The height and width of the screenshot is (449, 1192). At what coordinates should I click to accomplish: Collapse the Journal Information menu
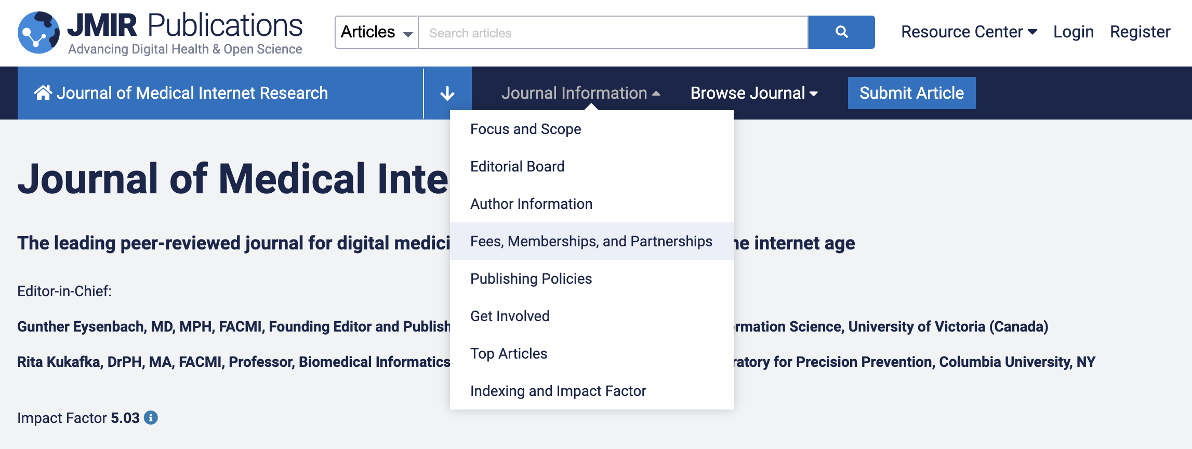point(580,93)
